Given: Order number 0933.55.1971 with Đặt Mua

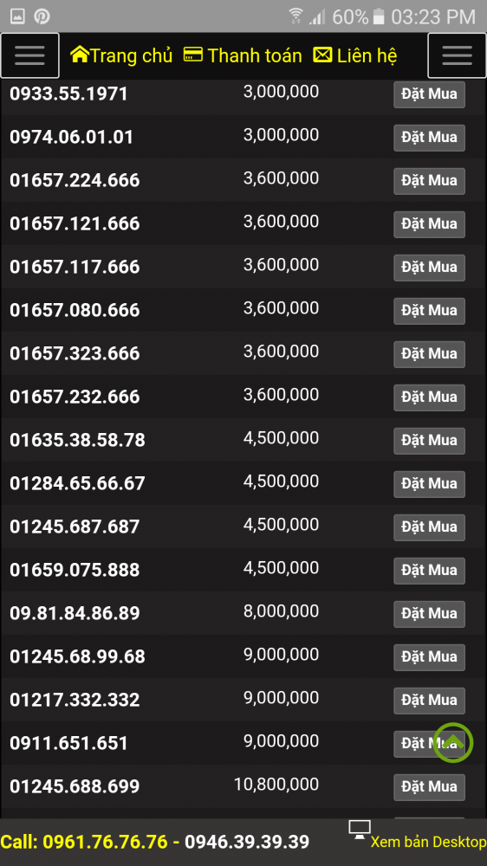Looking at the screenshot, I should pyautogui.click(x=429, y=94).
